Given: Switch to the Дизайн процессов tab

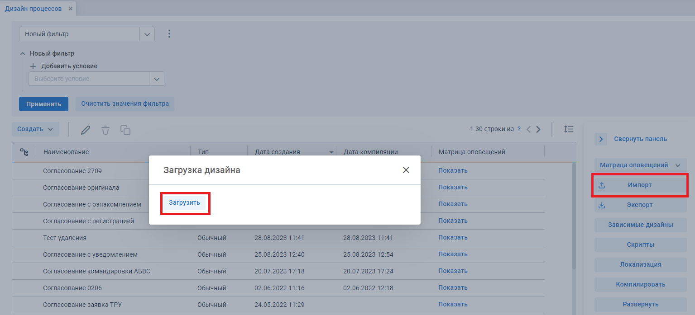Looking at the screenshot, I should coord(34,9).
